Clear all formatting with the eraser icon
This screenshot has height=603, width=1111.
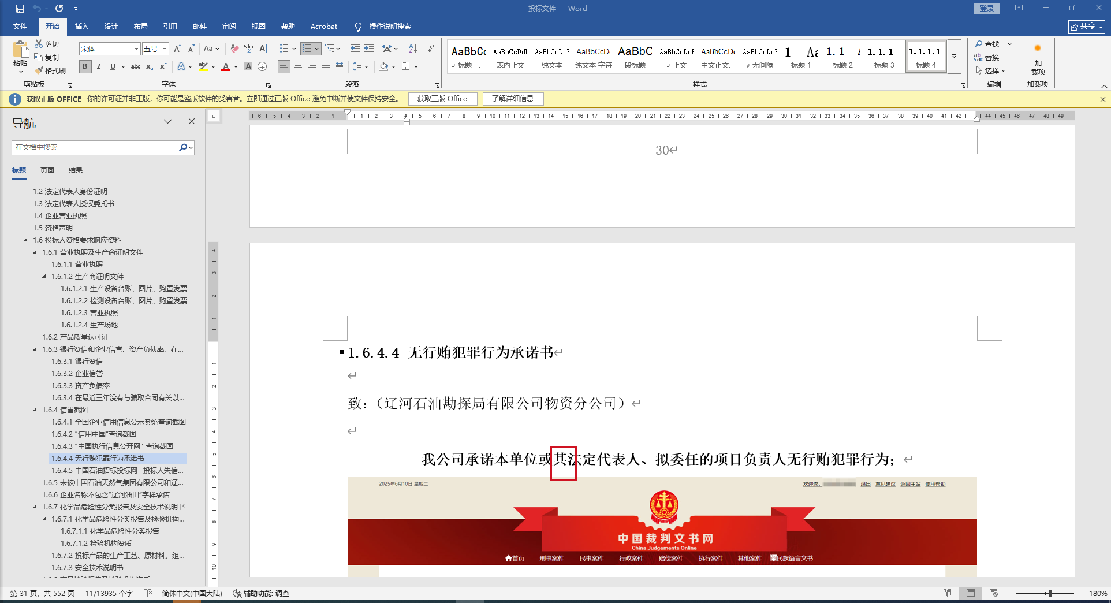pos(234,49)
